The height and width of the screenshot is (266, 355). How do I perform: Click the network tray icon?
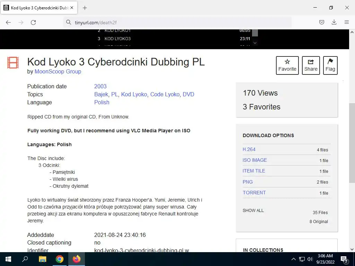point(302,259)
